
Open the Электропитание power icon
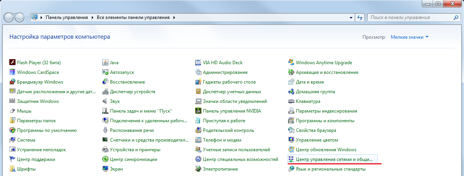click(198, 169)
